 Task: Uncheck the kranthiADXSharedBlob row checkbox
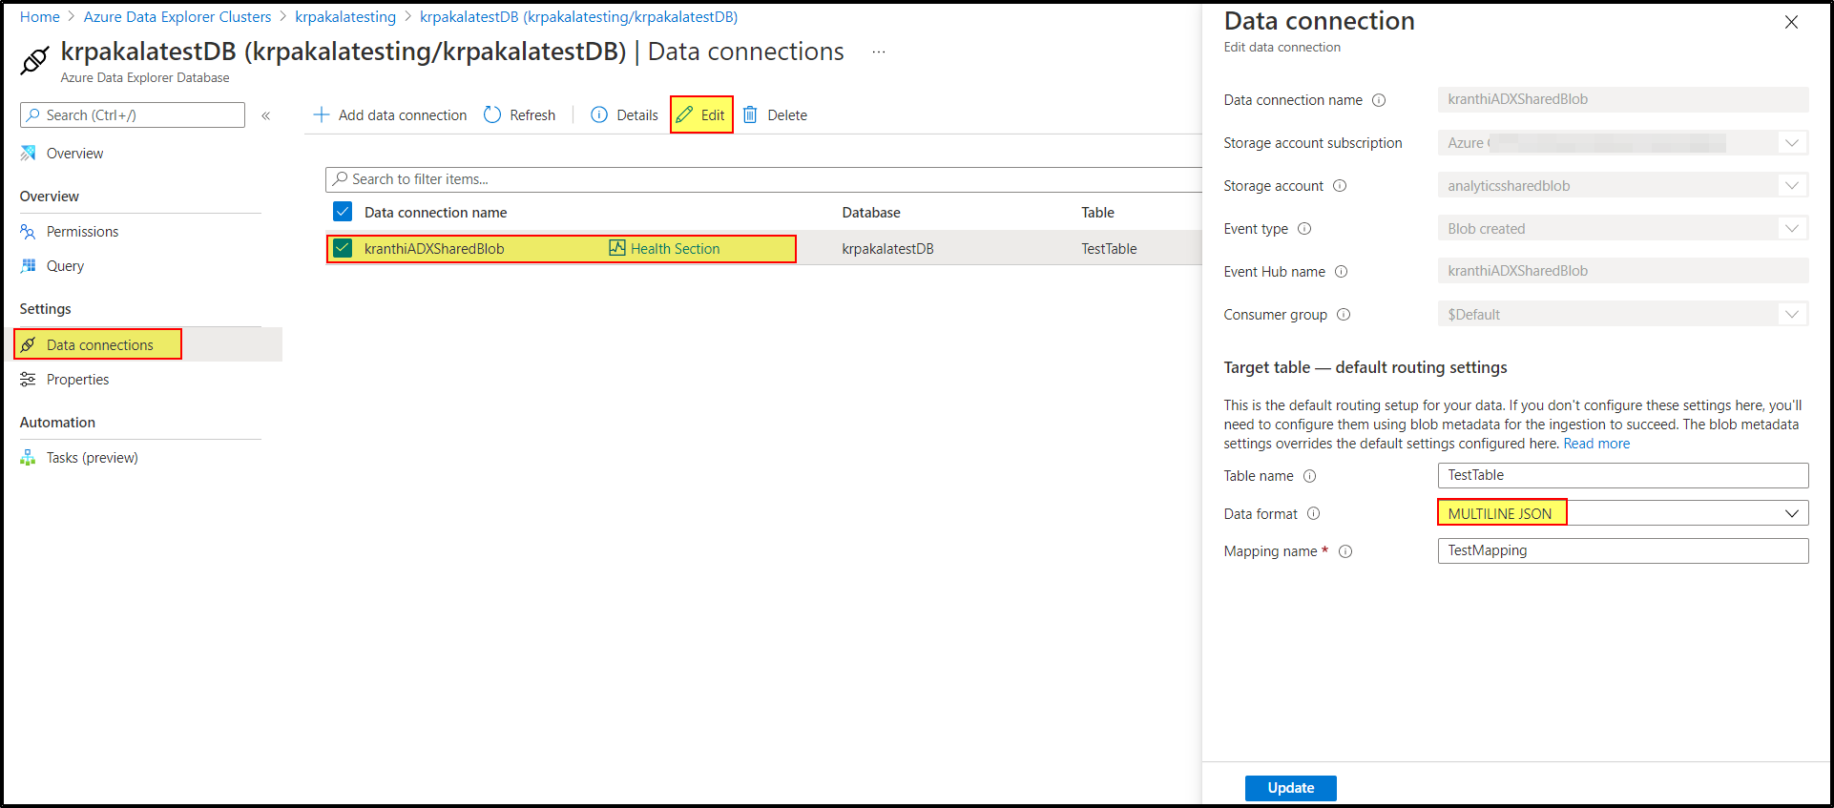tap(343, 248)
